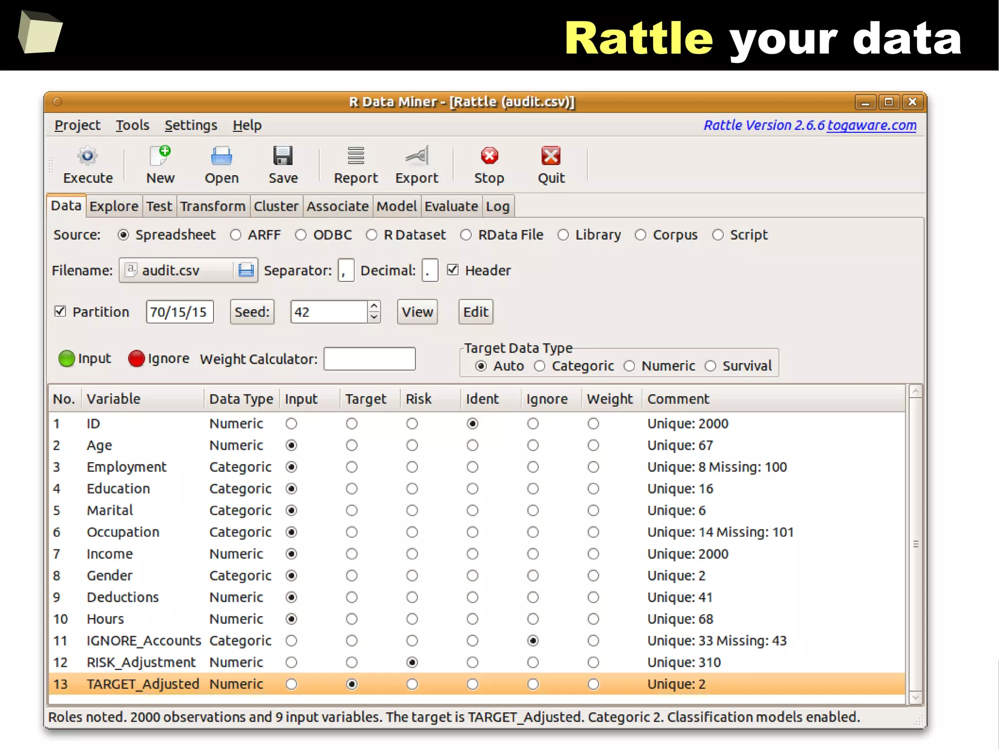Select R Dataset source option
This screenshot has width=999, height=749.
coord(372,235)
